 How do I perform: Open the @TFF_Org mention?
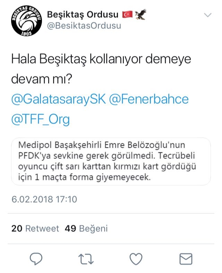tap(41, 119)
